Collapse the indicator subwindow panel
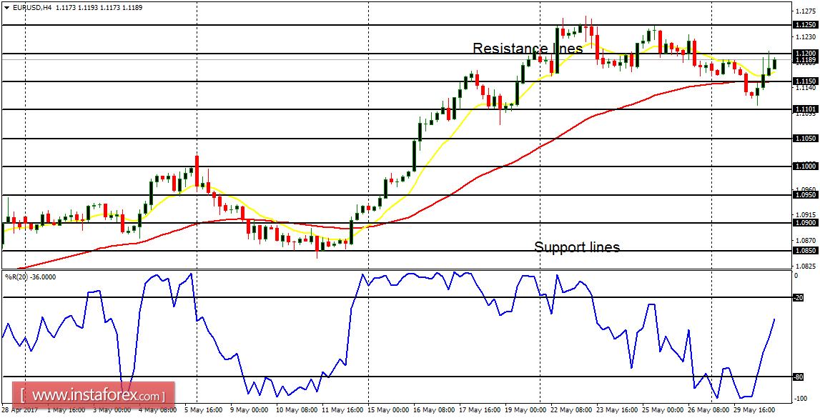820x418 pixels. pyautogui.click(x=7, y=274)
